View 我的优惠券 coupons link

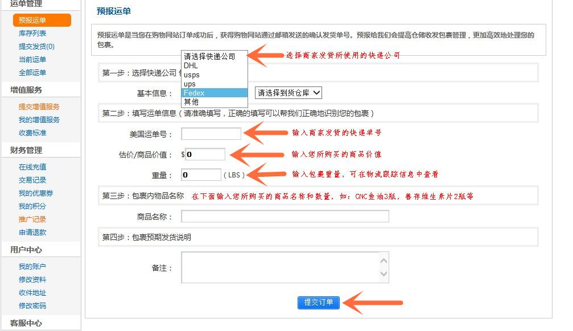pos(35,193)
